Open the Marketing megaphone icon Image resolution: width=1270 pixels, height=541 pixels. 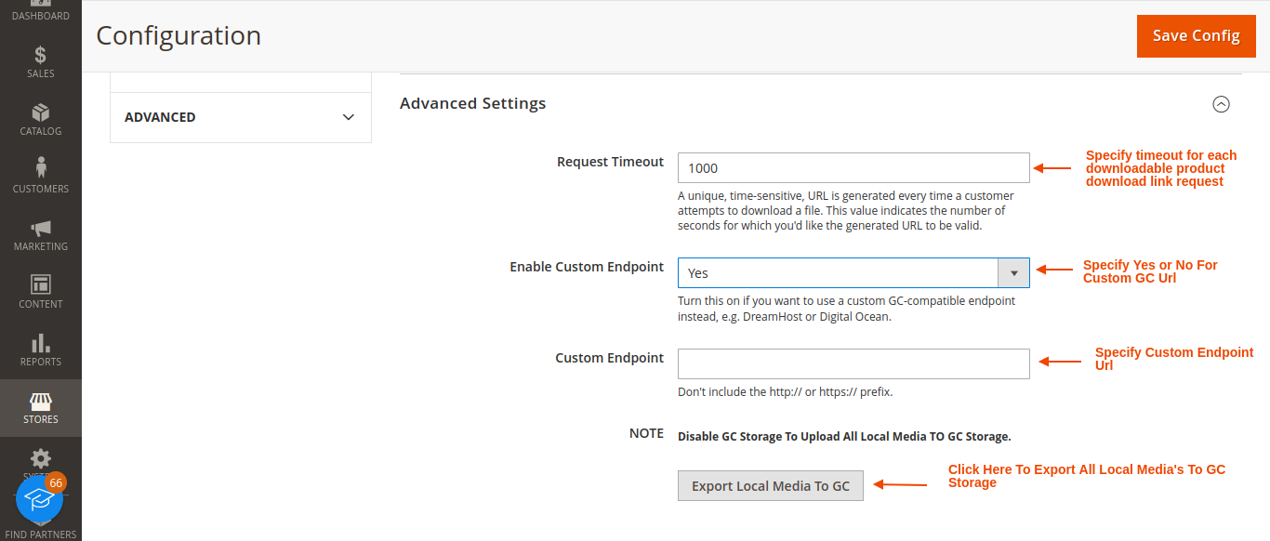point(41,235)
